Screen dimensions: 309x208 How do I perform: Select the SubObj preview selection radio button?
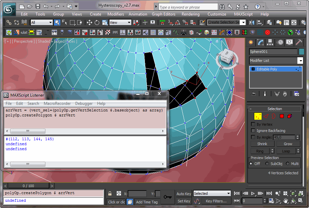click(x=267, y=163)
